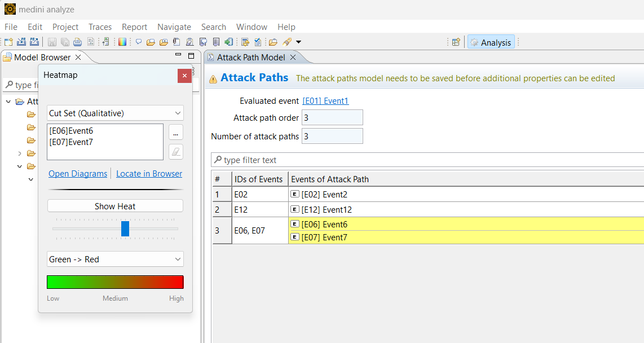Open the Cut Set (Qualitative) dropdown

(x=115, y=113)
